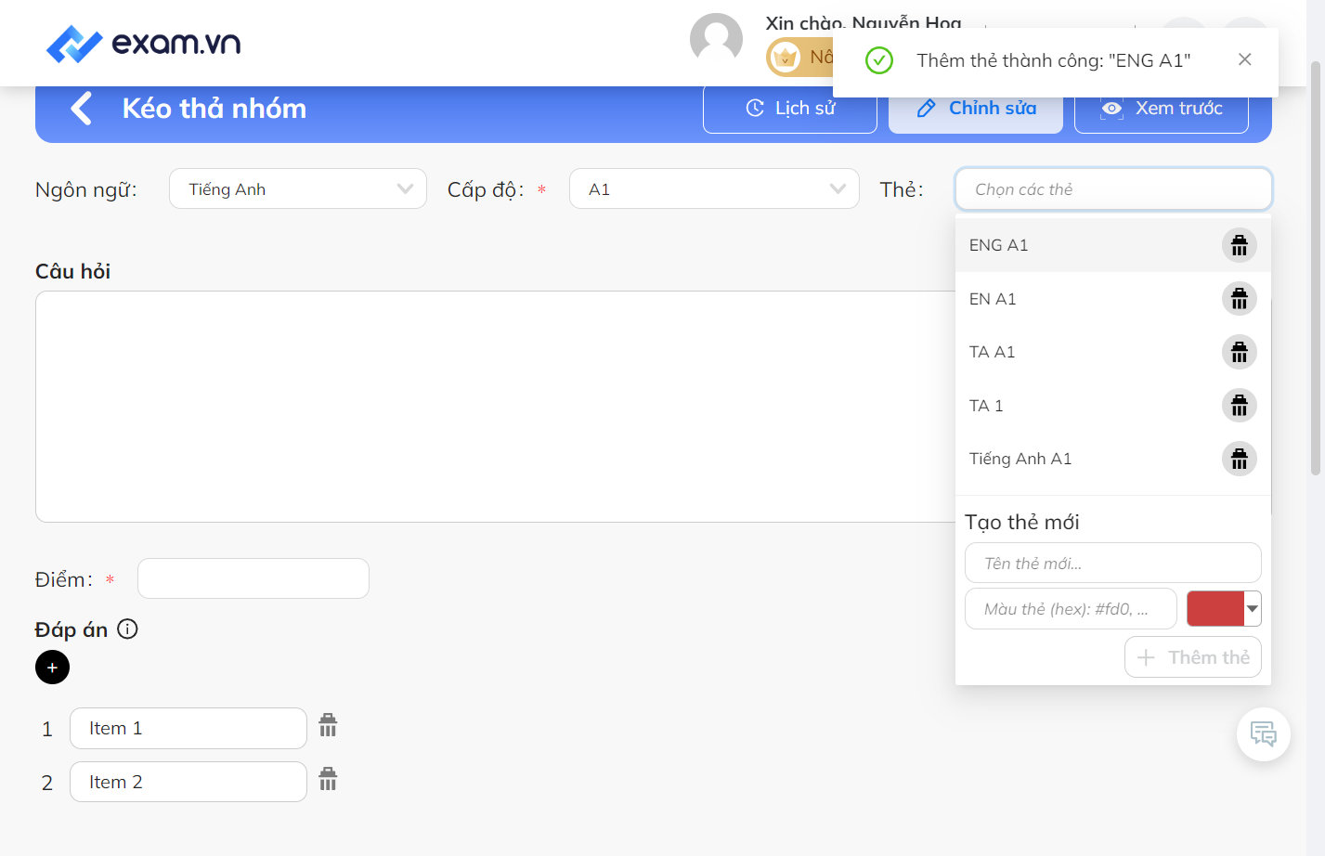The height and width of the screenshot is (856, 1325).
Task: Select the ENG A1 tag option
Action: (1113, 245)
